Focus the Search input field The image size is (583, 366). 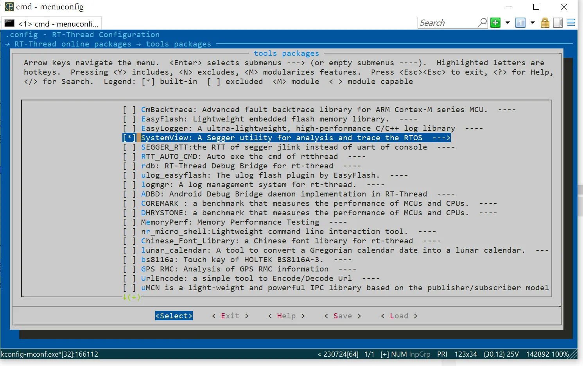tap(448, 23)
